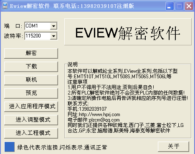Click the plzcm@qq.com email text
The height and width of the screenshot is (154, 195).
click(104, 120)
